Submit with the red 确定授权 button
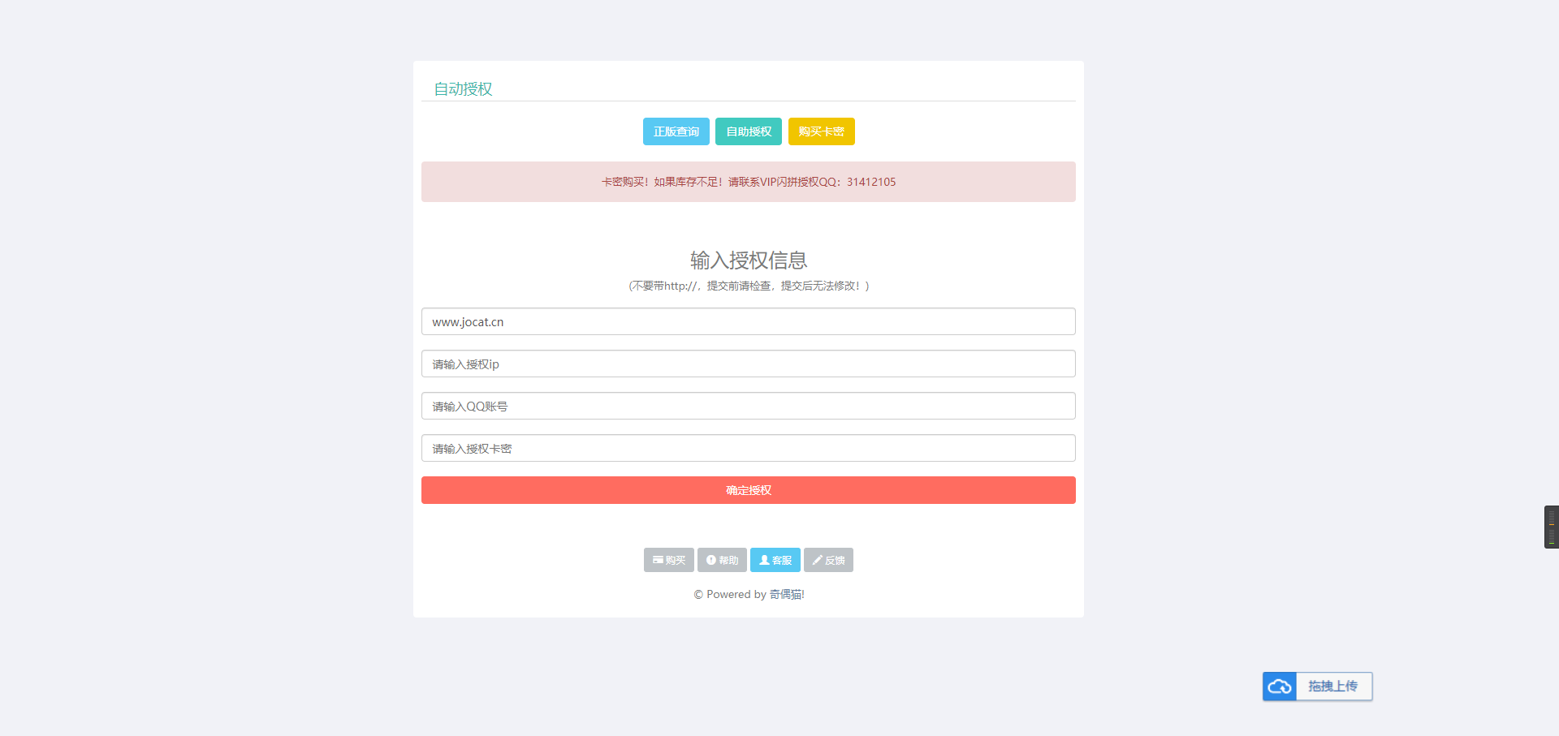The width and height of the screenshot is (1559, 736). point(748,490)
